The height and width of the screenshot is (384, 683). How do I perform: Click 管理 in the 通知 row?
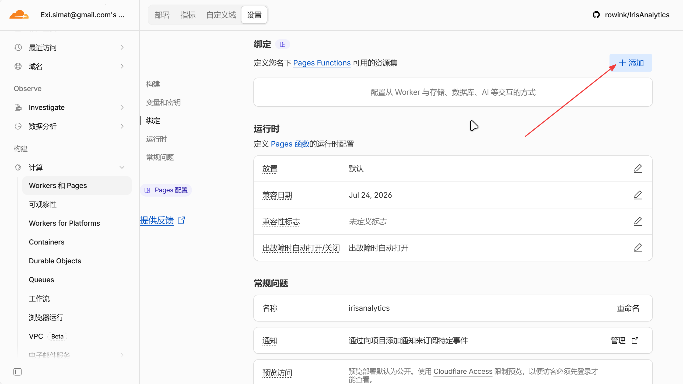[618, 340]
